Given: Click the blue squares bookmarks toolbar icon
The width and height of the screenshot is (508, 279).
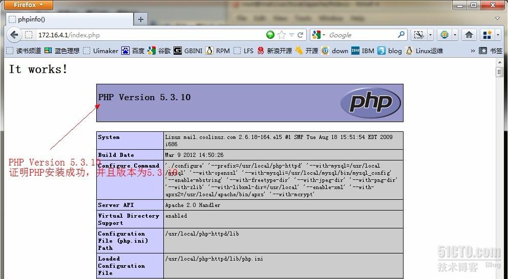Looking at the screenshot, I should click(487, 35).
